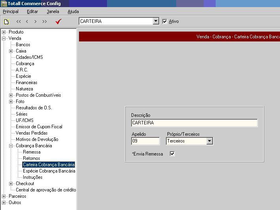This screenshot has height=210, width=280.
Task: Expand the Postos de Combustíveis node
Action: coord(11,95)
